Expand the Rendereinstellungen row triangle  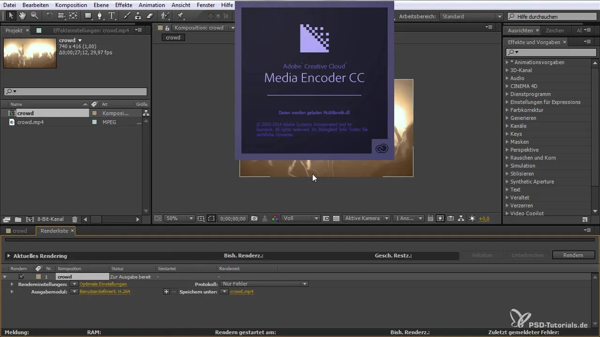12,284
